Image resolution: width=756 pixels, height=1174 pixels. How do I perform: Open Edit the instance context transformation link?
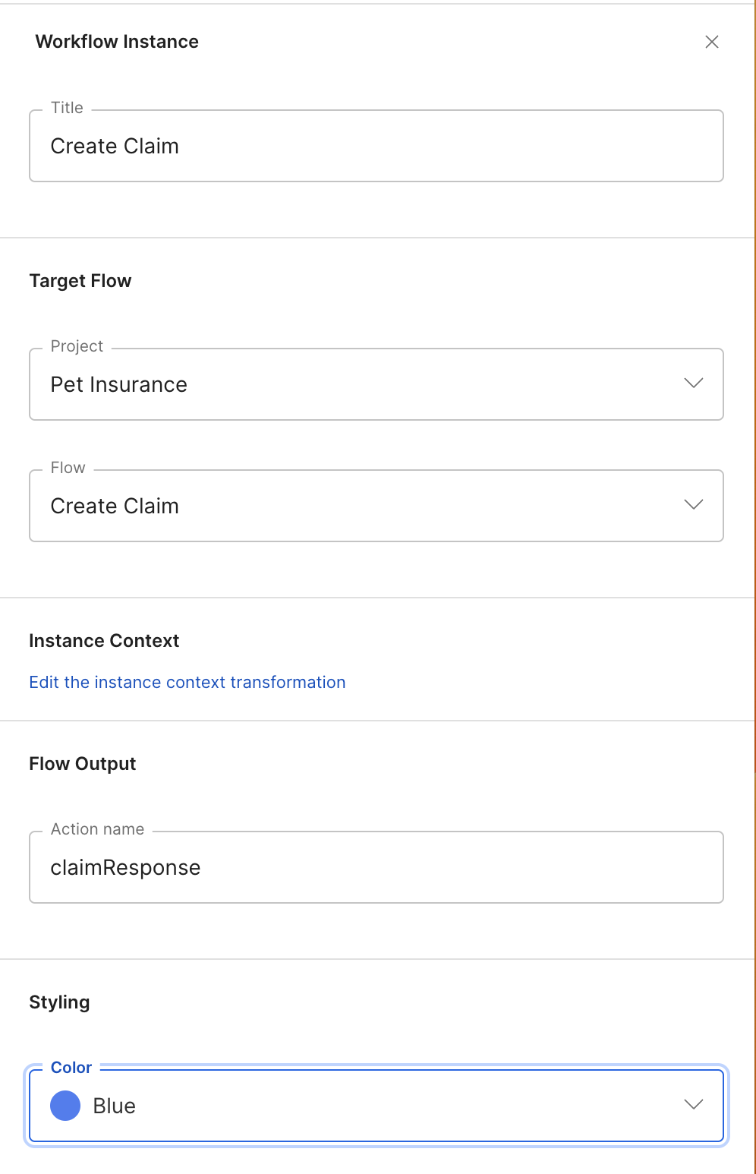click(187, 682)
